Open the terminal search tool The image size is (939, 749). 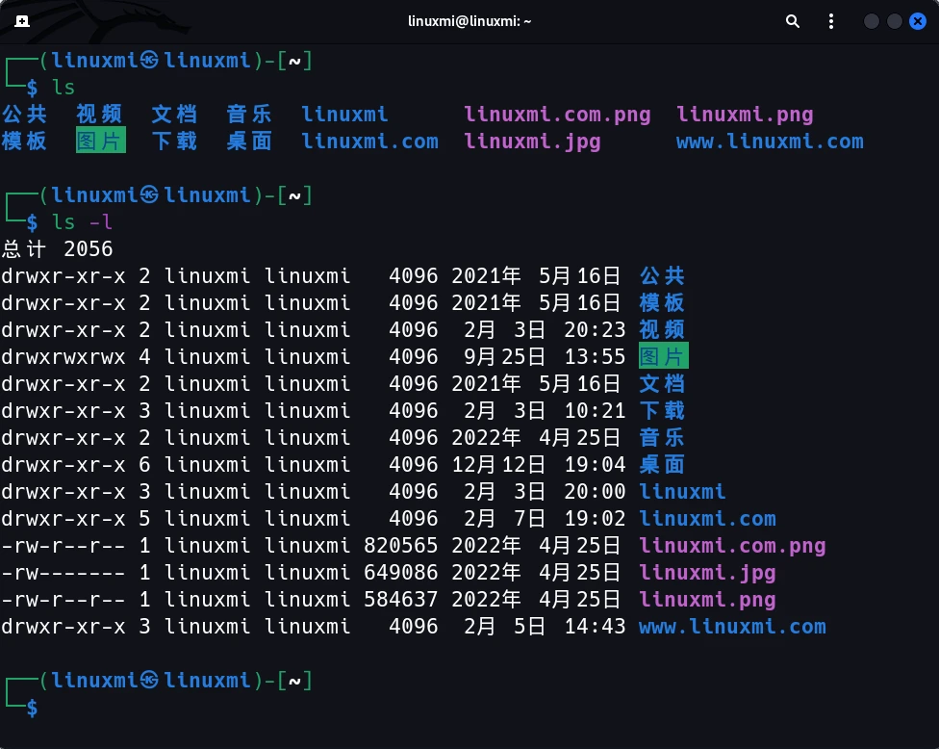point(793,21)
